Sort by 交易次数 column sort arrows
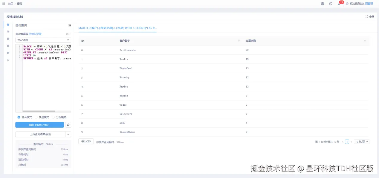This screenshot has height=178, width=379. 365,40
